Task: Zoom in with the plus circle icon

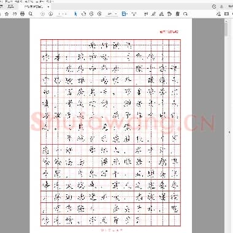Action: coord(99,14)
